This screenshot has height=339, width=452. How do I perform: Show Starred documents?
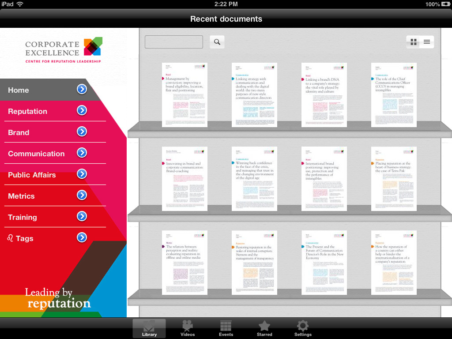tap(264, 328)
